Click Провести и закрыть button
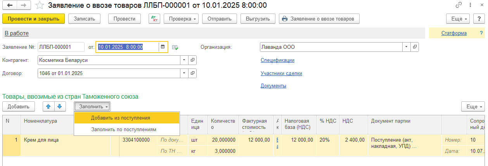This screenshot has height=166, width=488. (34, 19)
